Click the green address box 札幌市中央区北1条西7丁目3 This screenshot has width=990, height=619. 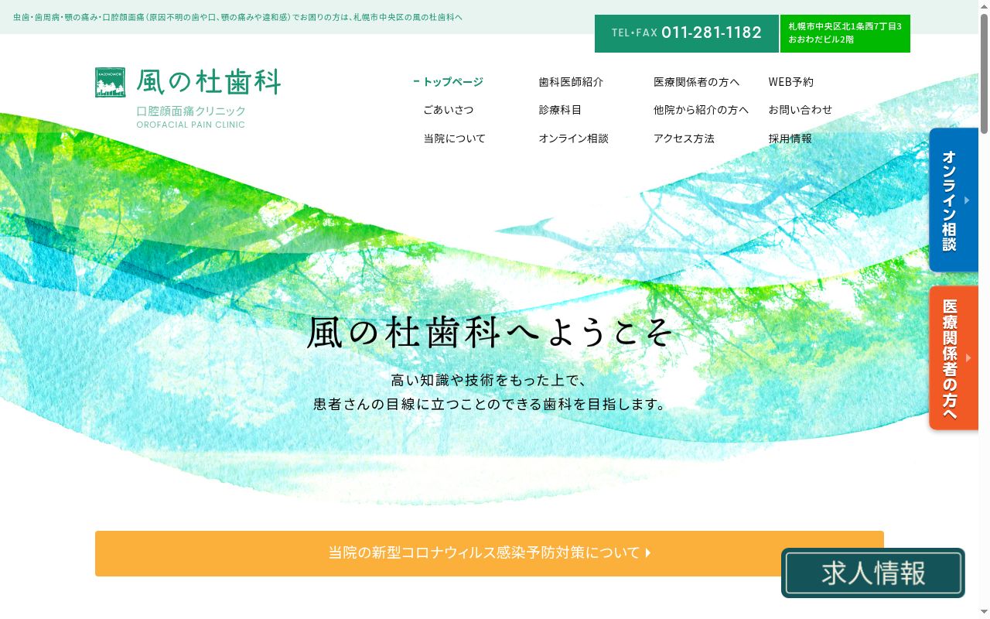pos(845,33)
